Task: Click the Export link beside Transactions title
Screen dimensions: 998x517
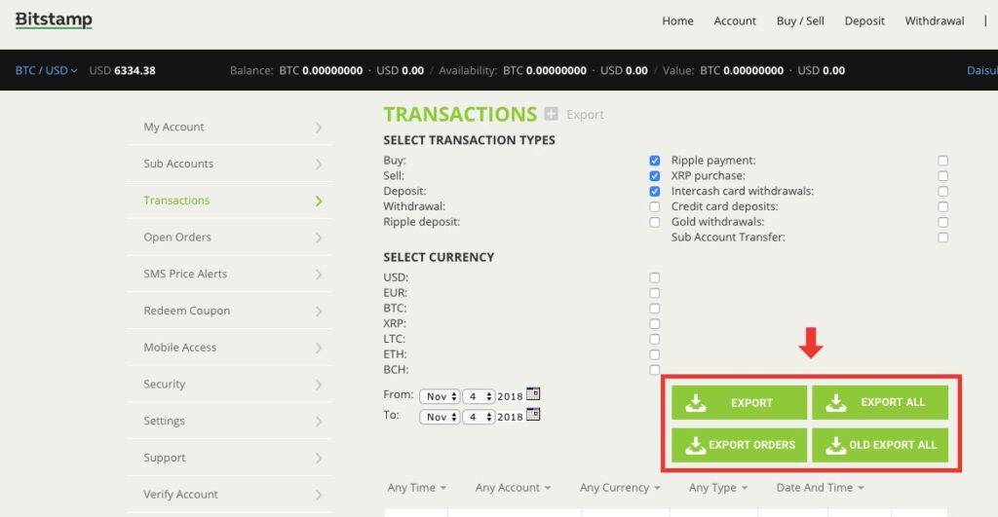Action: tap(585, 115)
